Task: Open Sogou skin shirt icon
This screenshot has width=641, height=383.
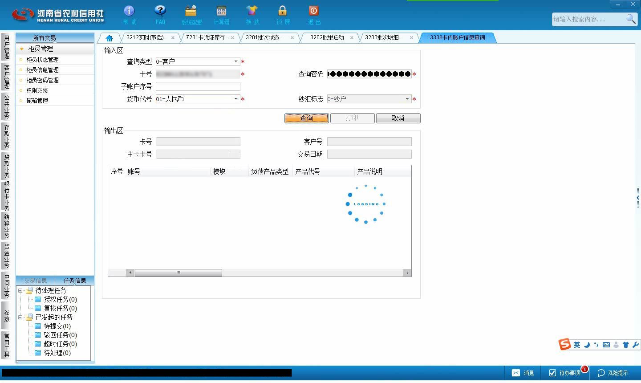Action: [x=626, y=345]
